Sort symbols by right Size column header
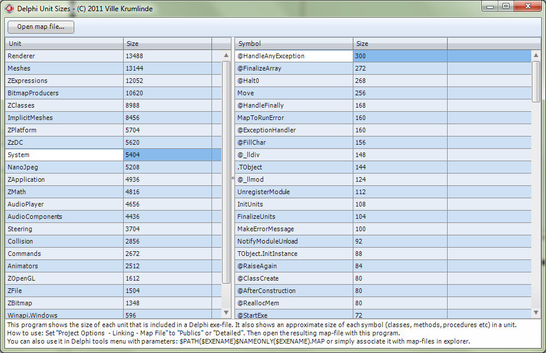Image resolution: width=546 pixels, height=353 pixels. tap(400, 44)
